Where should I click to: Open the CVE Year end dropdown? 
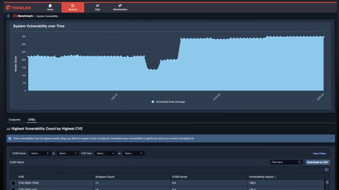pos(133,153)
